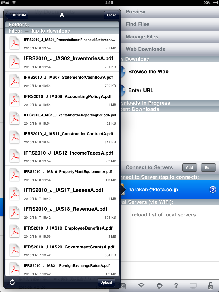This screenshot has width=219, height=292.
Task: Tap the 2.1 MB size of IAS01 file
Action: [x=111, y=48]
